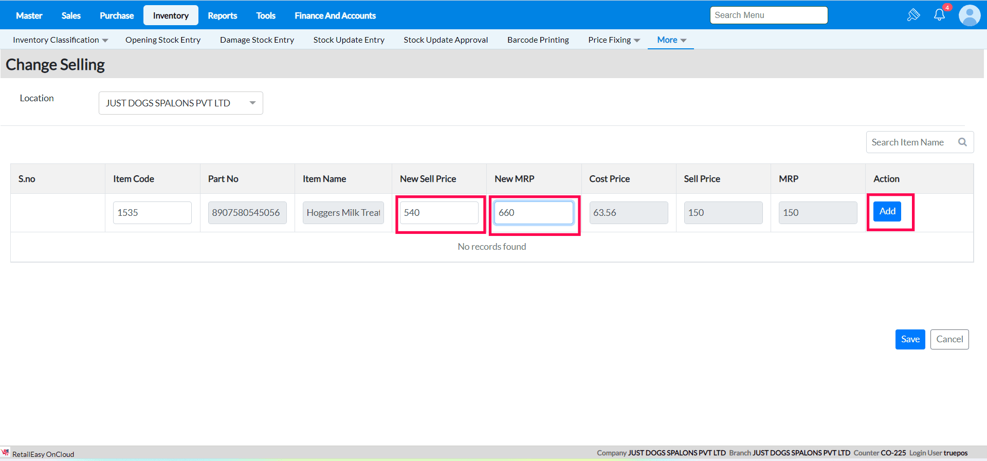The image size is (987, 461).
Task: Open Stock Update Approval page
Action: (445, 40)
